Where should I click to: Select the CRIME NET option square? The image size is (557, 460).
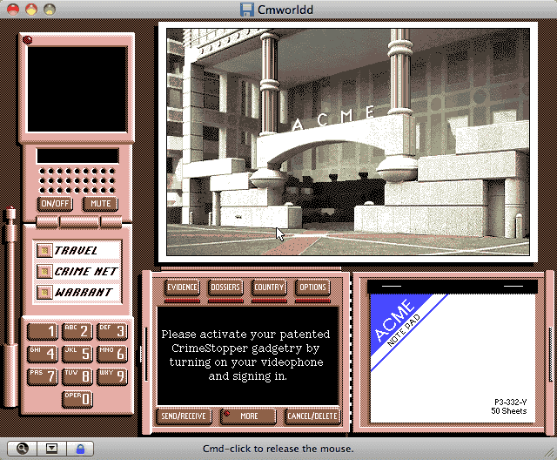click(44, 272)
